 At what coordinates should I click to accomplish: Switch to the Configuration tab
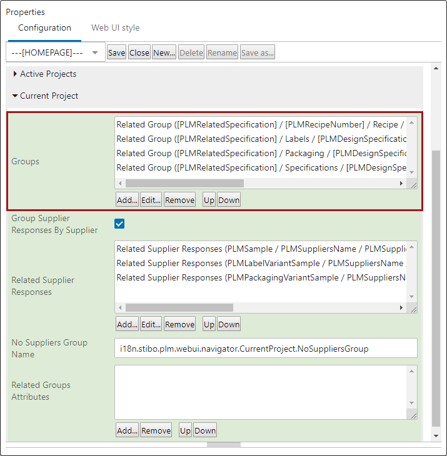click(44, 28)
